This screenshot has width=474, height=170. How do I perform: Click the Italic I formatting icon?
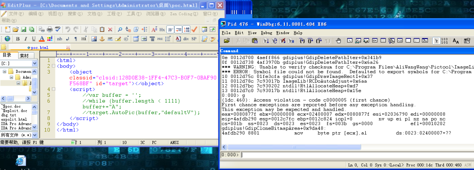26,39
